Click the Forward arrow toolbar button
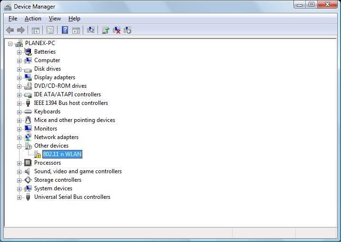341x242 pixels. click(20, 30)
